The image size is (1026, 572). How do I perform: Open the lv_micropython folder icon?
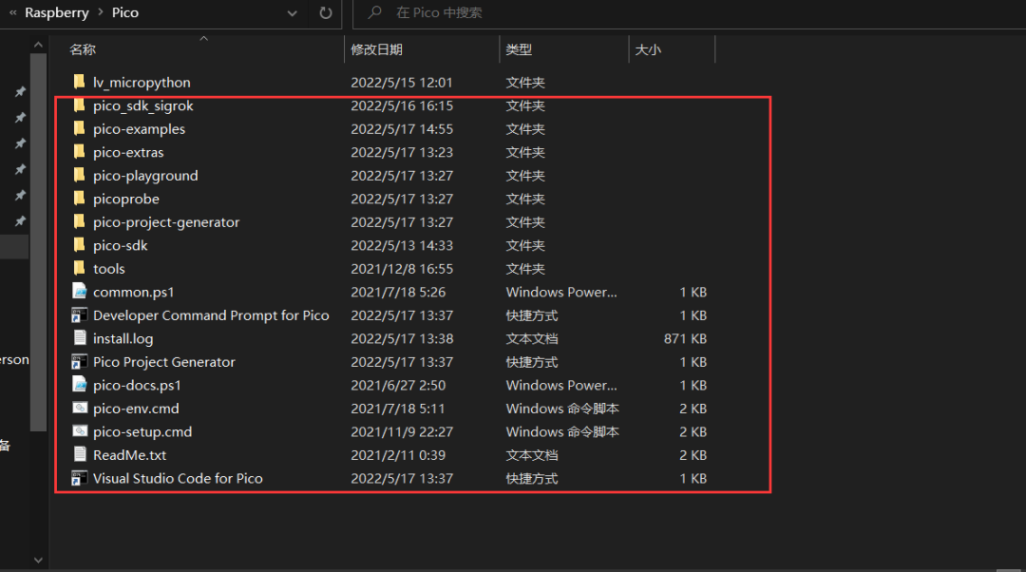[79, 82]
